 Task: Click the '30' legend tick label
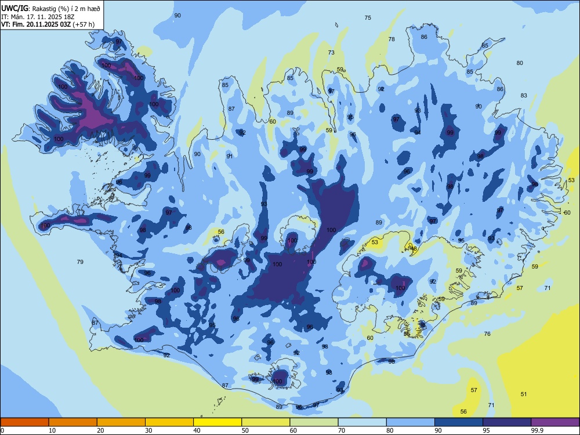pyautogui.click(x=148, y=430)
